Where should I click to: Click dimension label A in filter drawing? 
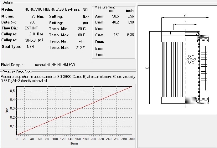point(185,16)
